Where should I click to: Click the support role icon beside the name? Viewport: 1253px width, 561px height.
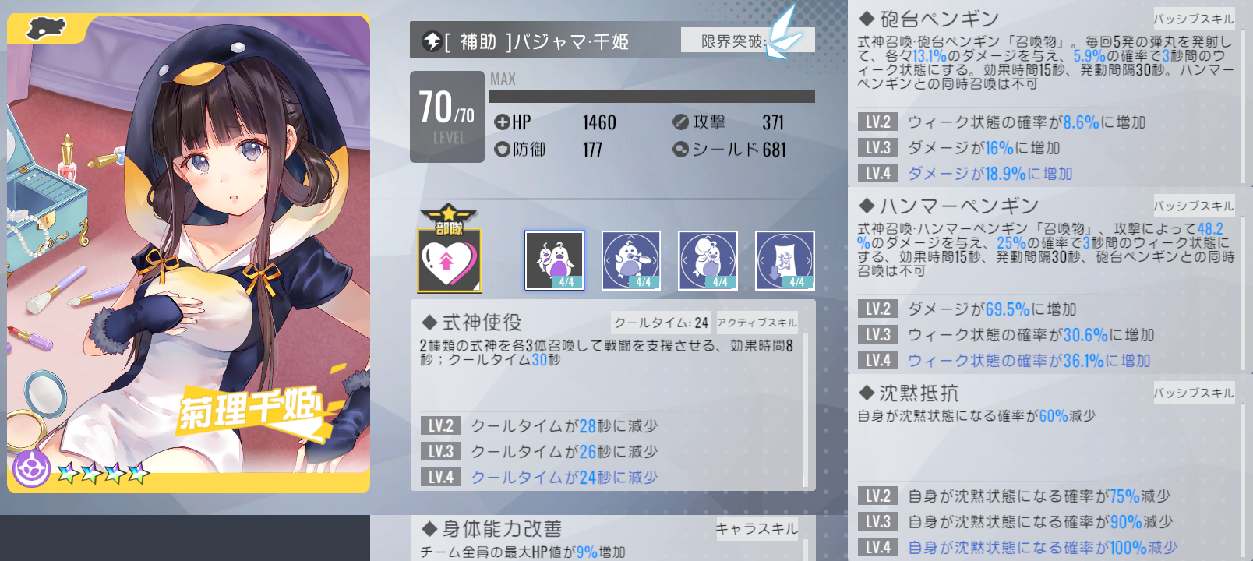pos(432,41)
